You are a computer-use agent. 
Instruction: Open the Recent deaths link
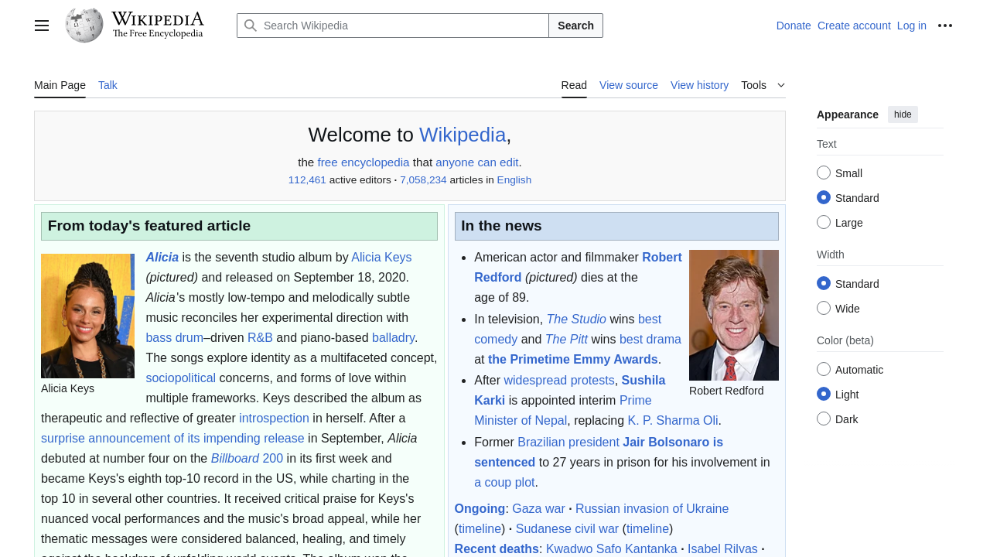(x=497, y=548)
